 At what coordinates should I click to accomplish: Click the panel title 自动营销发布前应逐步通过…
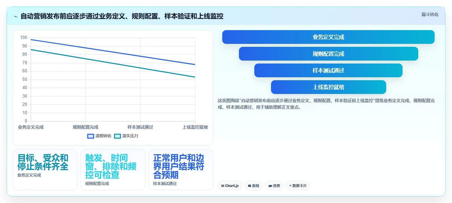pos(122,16)
